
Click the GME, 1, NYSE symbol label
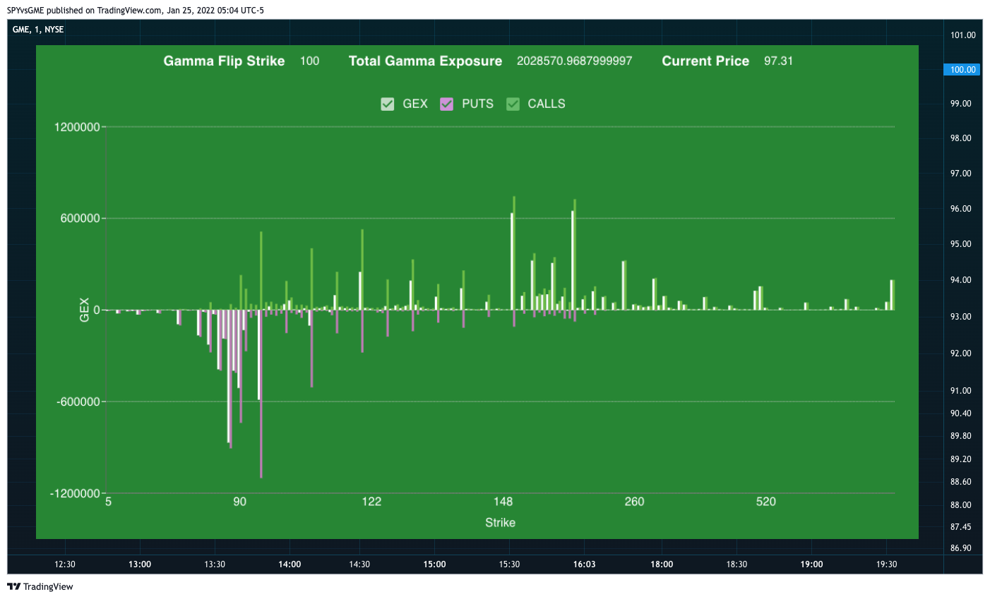coord(38,30)
